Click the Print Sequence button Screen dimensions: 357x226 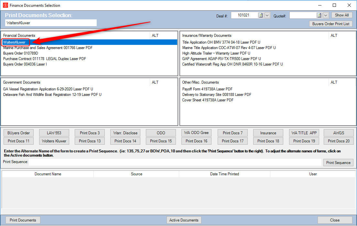pos(338,163)
